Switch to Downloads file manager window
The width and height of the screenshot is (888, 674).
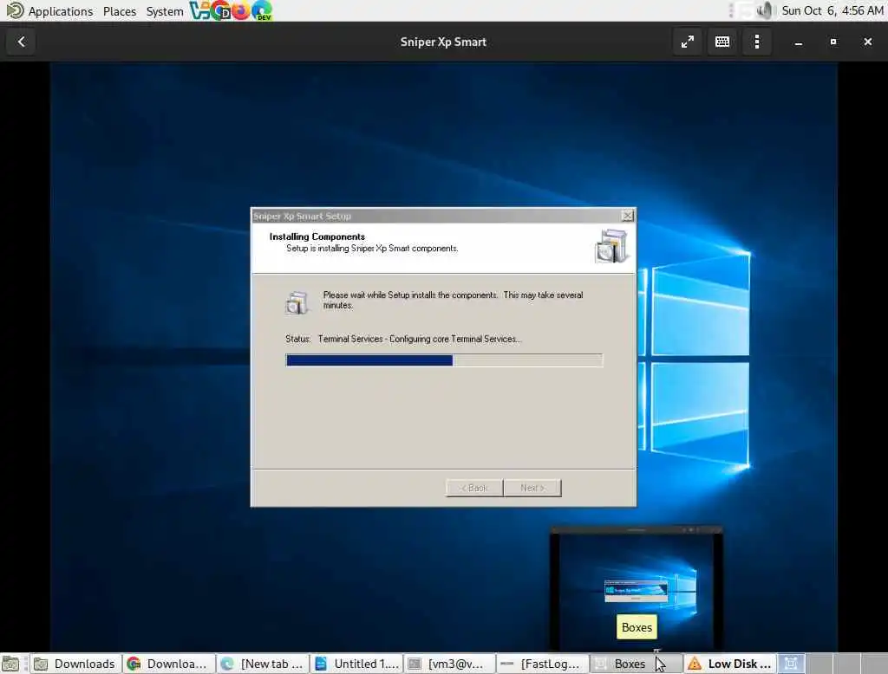point(75,664)
